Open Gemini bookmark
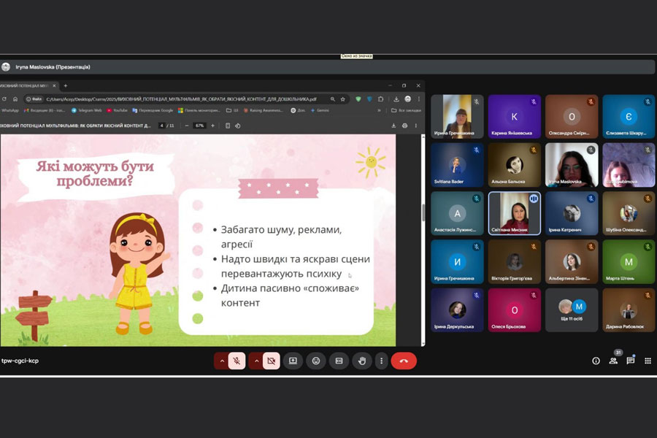This screenshot has height=438, width=657. click(320, 111)
